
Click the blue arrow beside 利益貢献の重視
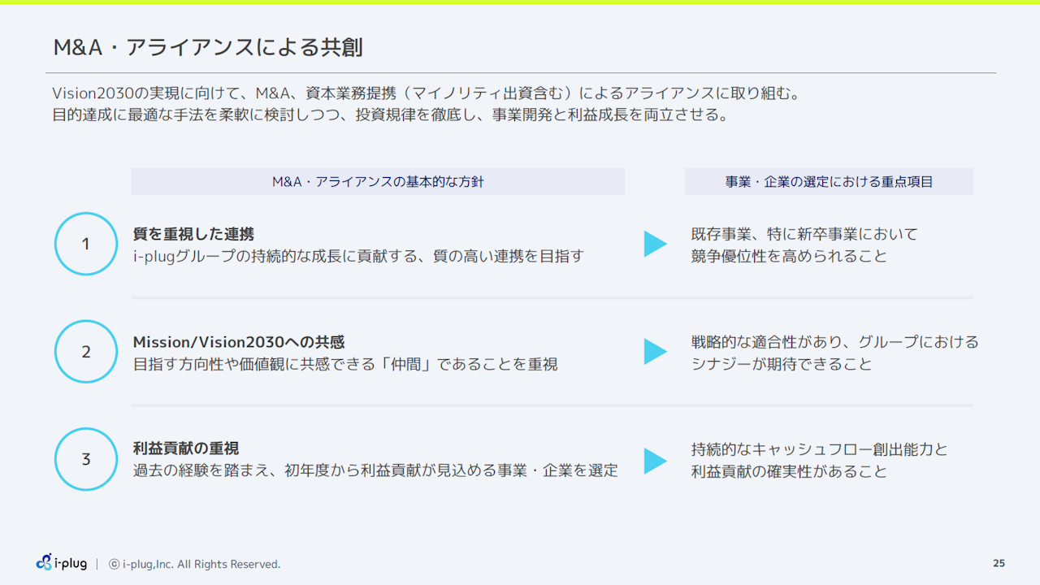pyautogui.click(x=654, y=461)
